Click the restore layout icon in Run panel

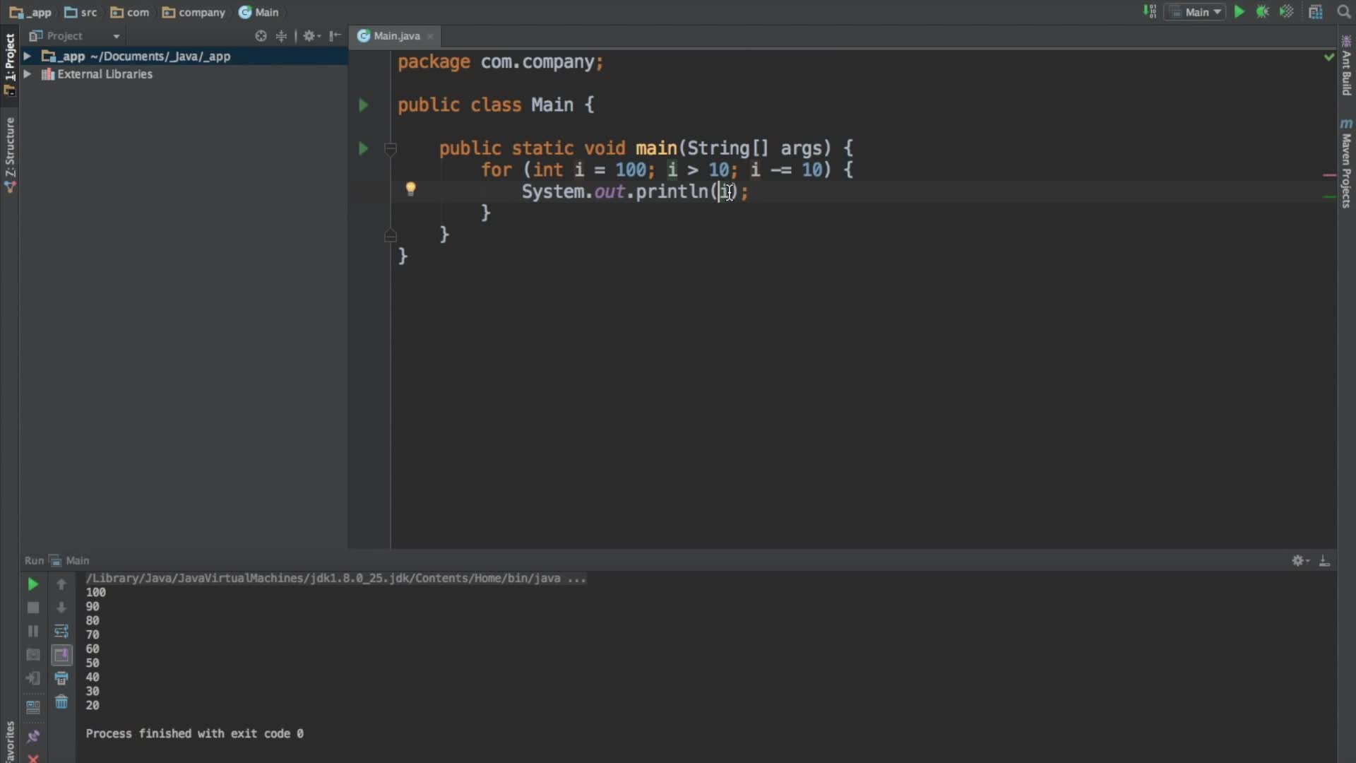coord(32,706)
